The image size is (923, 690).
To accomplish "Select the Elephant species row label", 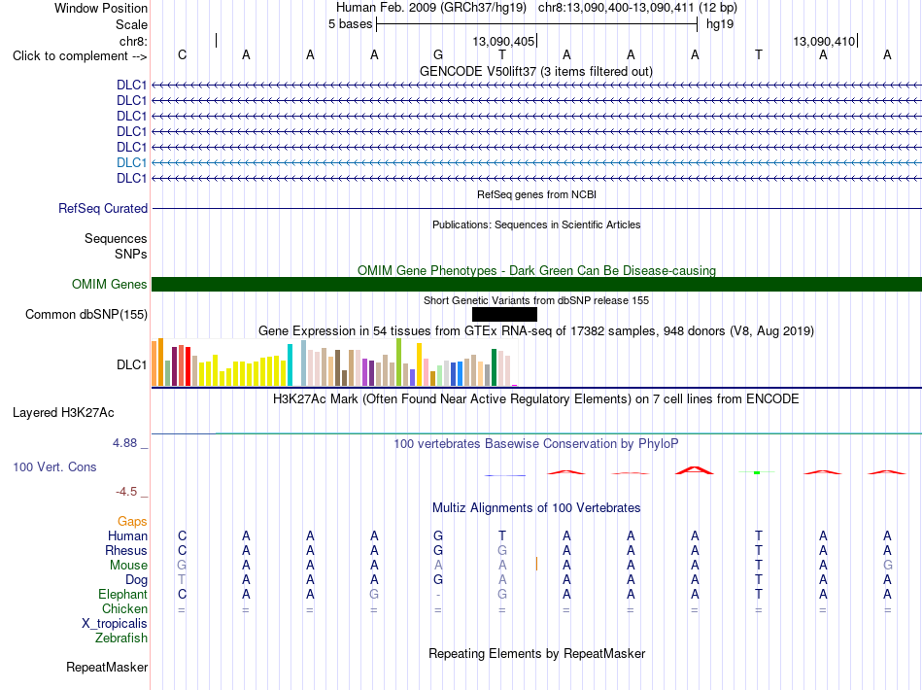I will click(122, 594).
